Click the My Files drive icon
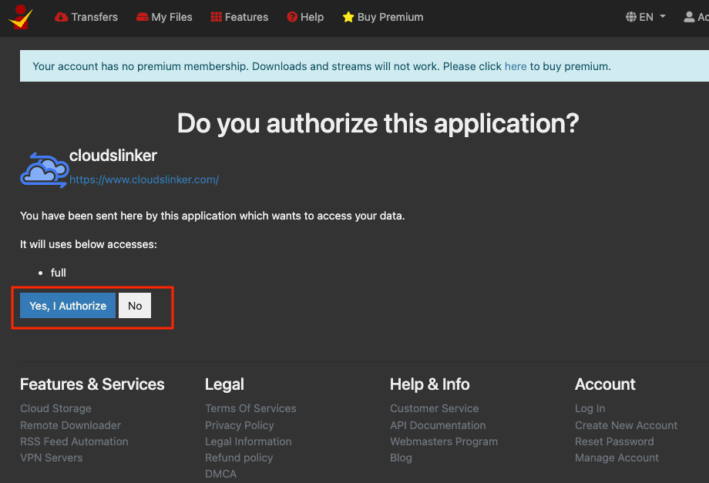The height and width of the screenshot is (483, 709). coord(143,17)
